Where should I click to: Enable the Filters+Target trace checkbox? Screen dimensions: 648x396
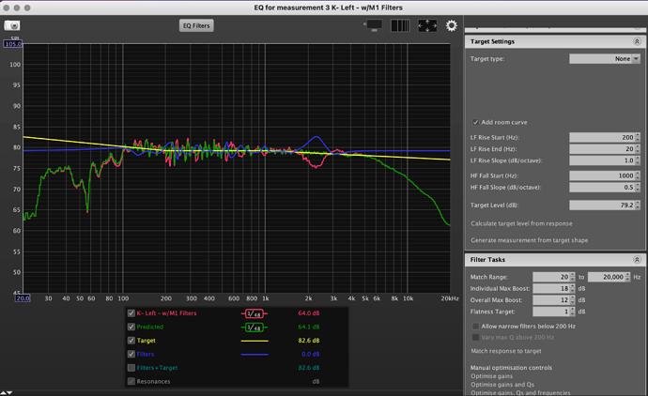point(131,368)
